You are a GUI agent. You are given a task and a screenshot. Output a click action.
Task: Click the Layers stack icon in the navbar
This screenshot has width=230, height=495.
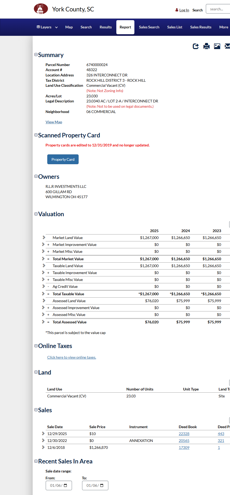point(39,27)
